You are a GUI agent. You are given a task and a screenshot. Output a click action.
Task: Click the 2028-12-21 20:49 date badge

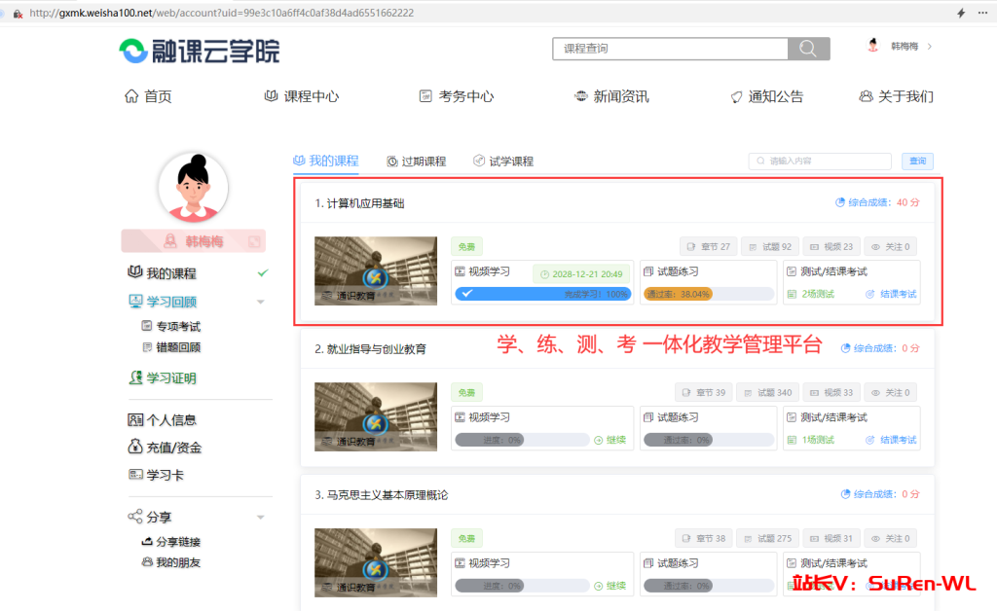click(580, 273)
